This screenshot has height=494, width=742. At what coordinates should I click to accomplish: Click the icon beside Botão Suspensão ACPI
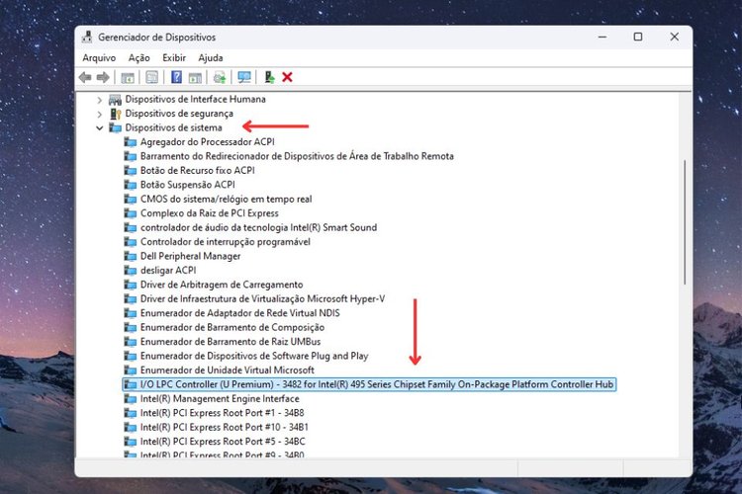[x=131, y=185]
